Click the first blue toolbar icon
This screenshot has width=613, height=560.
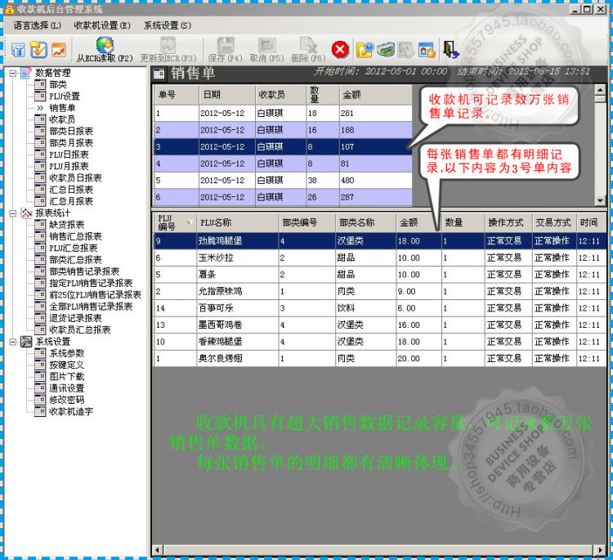[x=18, y=50]
